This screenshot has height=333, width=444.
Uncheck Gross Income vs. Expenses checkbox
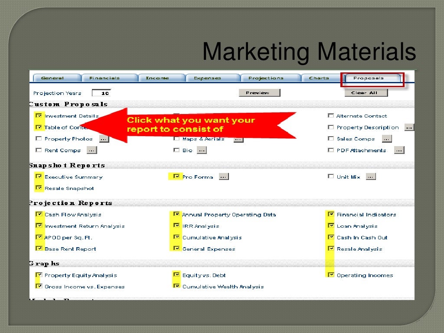pyautogui.click(x=39, y=286)
